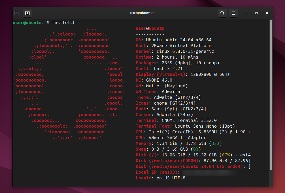
Task: Click the green 35% memory usage value
Action: click(216, 143)
